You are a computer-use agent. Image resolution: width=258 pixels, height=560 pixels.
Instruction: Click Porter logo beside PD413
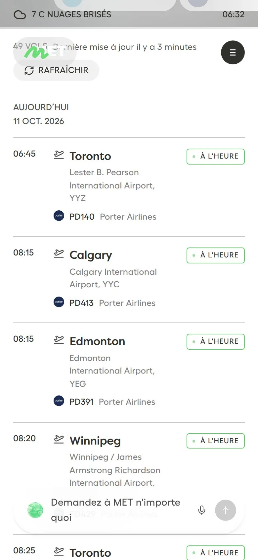(x=59, y=302)
